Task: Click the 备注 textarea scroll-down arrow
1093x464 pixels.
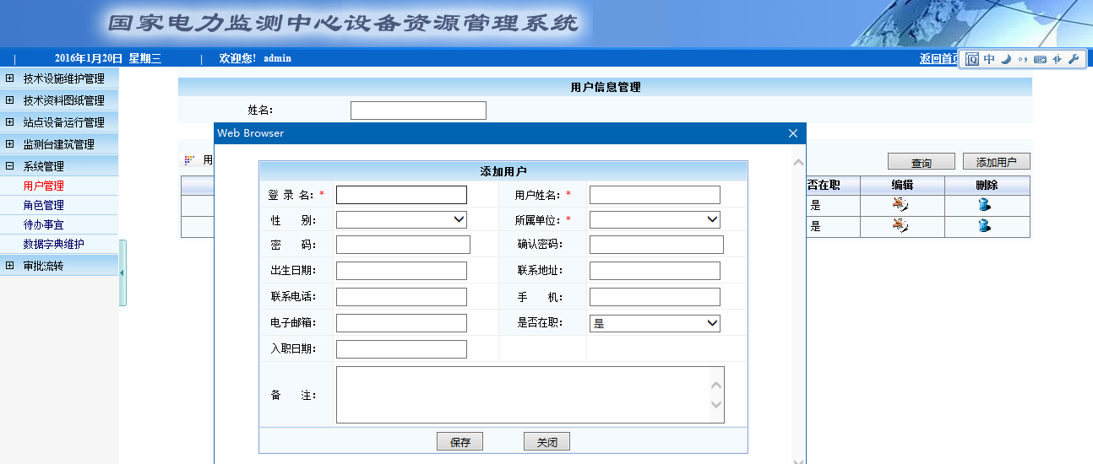Action: 716,405
